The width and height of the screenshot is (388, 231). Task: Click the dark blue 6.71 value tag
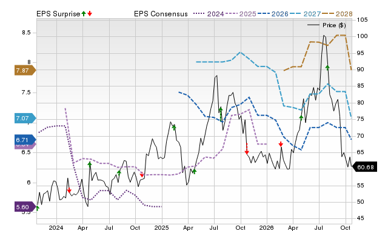[x=25, y=140]
